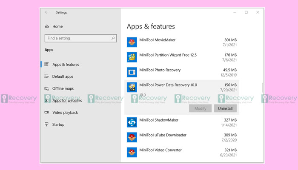Click the MiniTool Video Converter icon

(132, 152)
